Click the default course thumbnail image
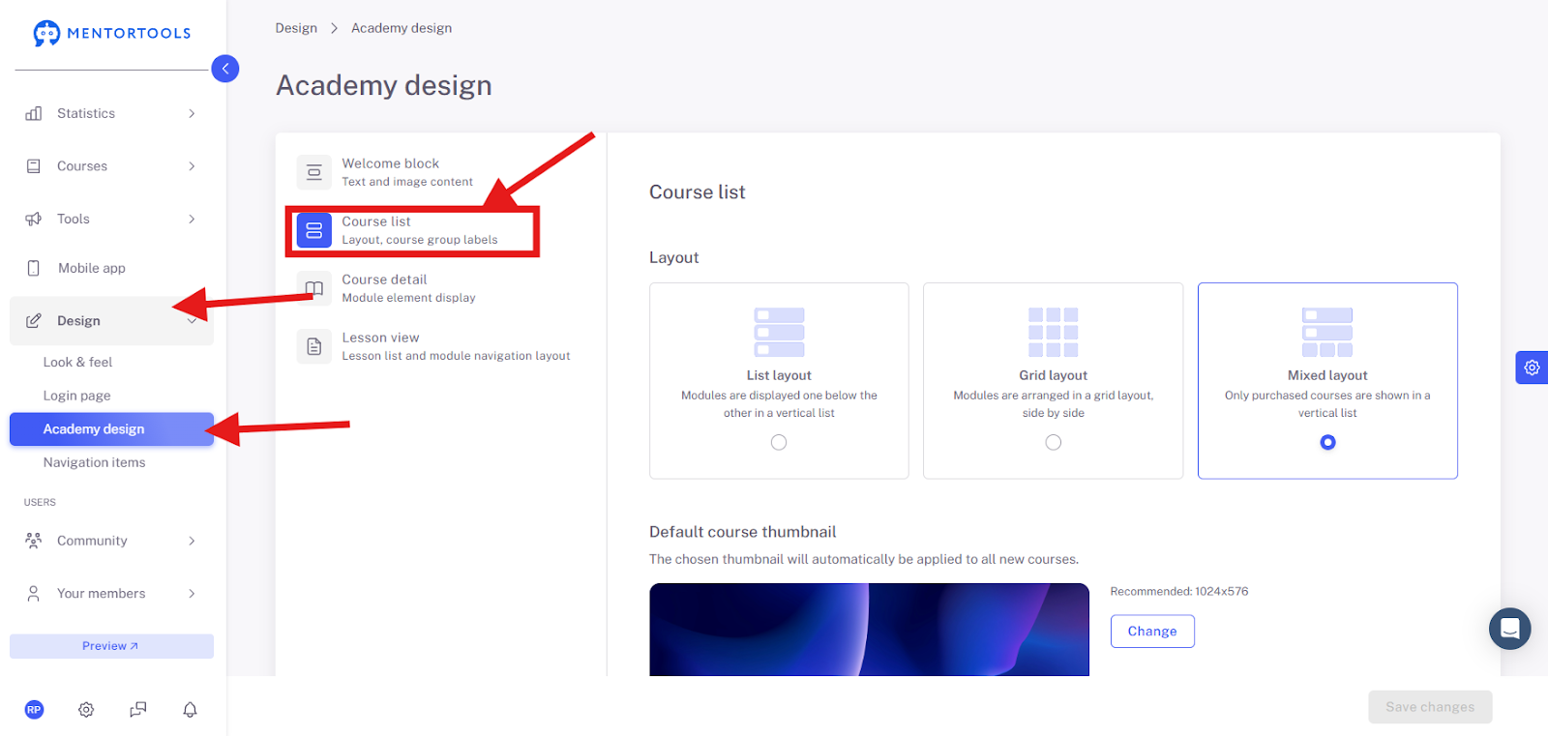This screenshot has width=1548, height=736. 869,630
